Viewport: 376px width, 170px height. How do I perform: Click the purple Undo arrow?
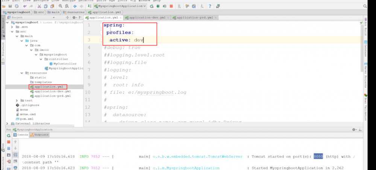[25, 6]
